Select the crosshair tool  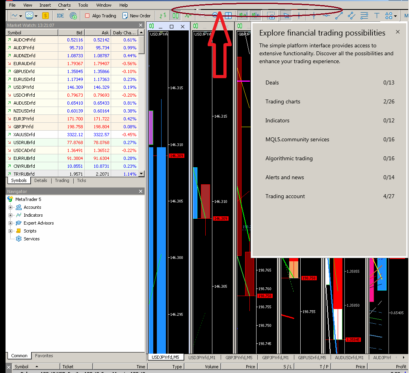(x=299, y=16)
